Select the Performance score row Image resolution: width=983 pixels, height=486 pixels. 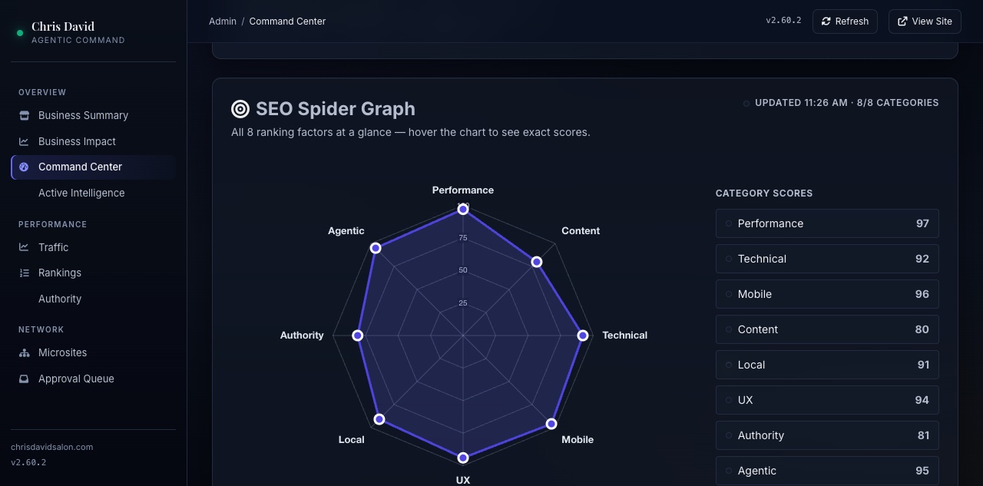pos(827,223)
